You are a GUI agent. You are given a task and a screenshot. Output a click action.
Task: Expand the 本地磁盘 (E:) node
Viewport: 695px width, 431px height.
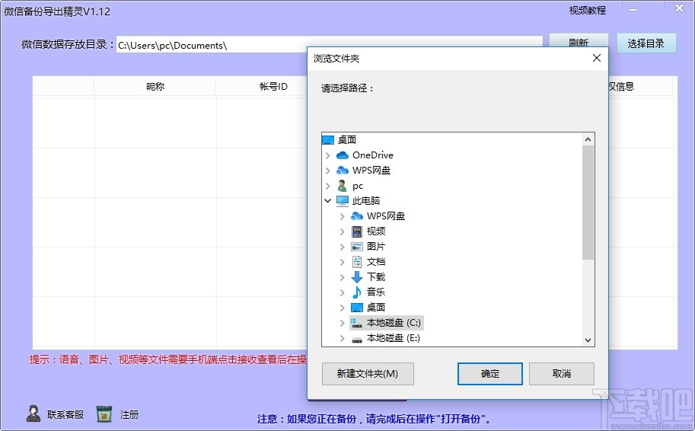(342, 338)
